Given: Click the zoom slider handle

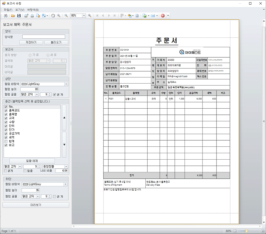Looking at the screenshot, I should (x=246, y=231).
